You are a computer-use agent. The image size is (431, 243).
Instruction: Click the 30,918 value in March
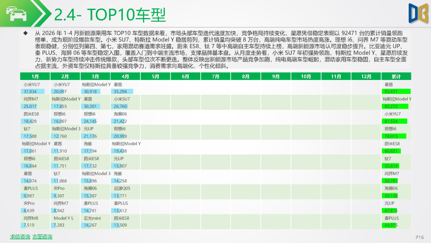click(x=91, y=92)
